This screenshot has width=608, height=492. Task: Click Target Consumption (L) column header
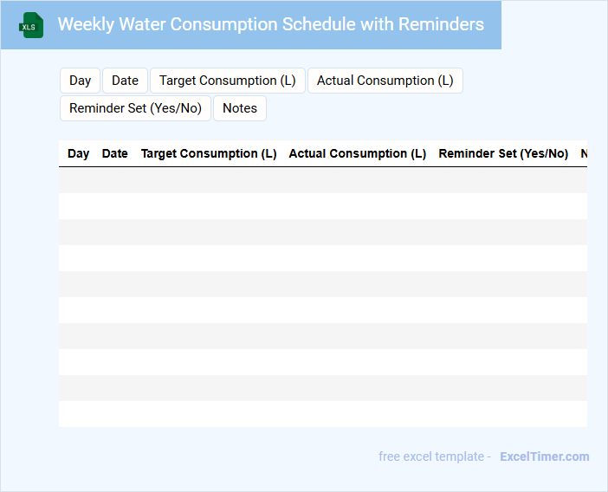tap(209, 153)
